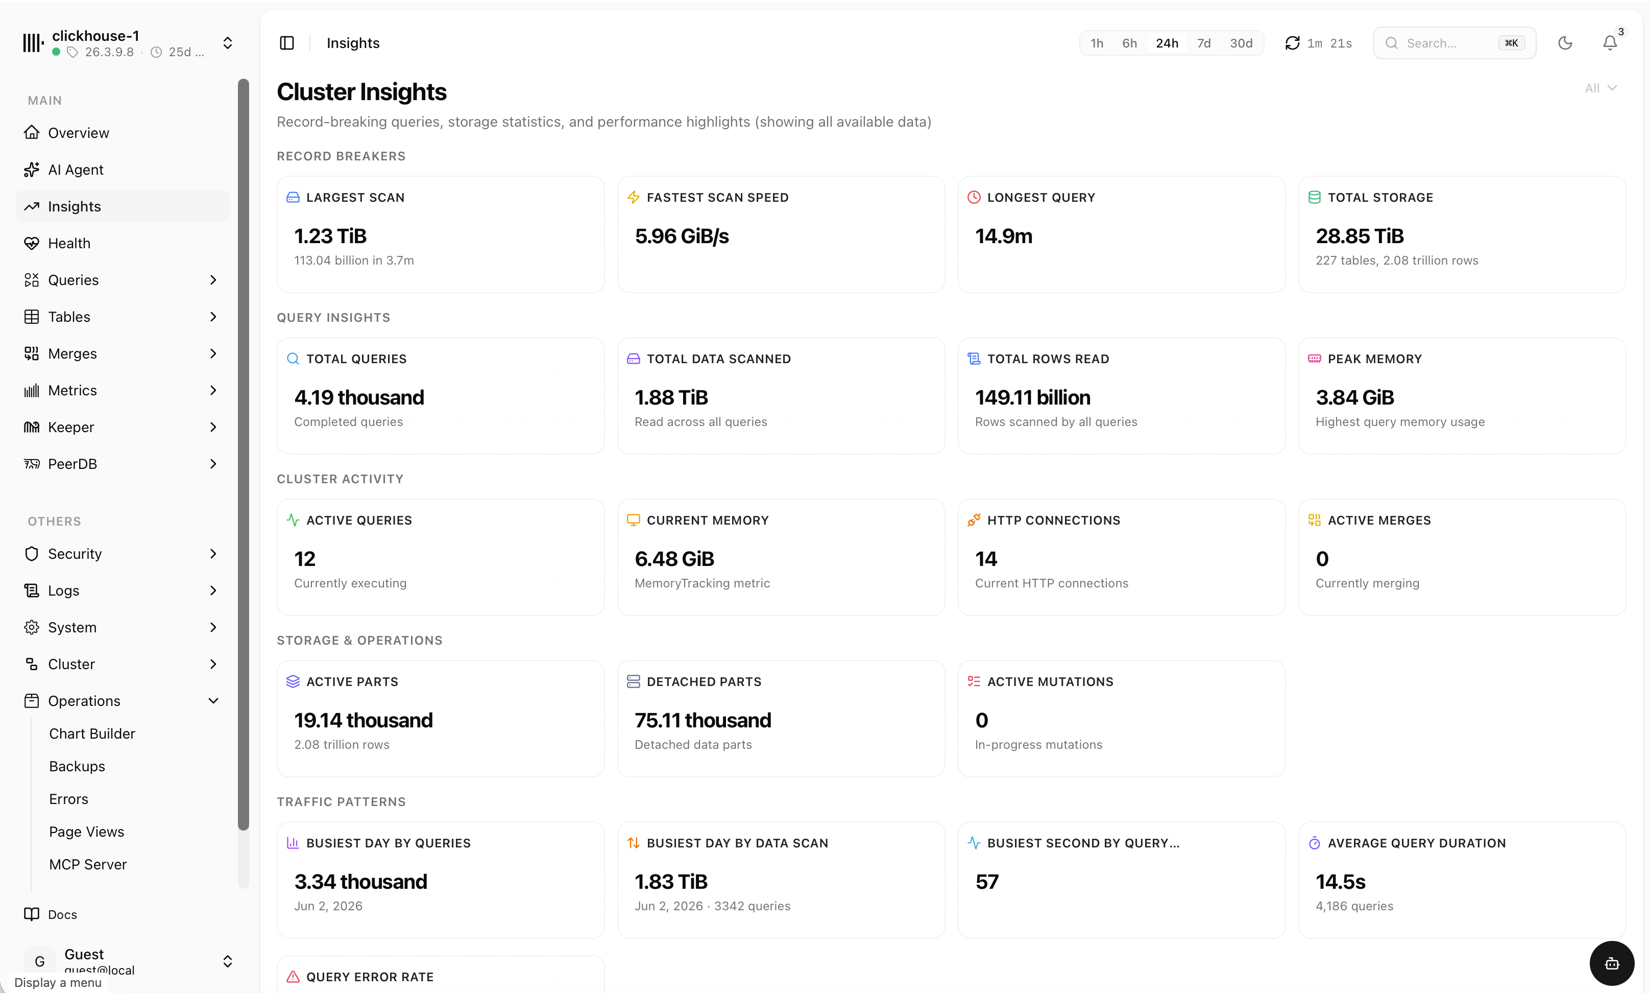The image size is (1649, 993).
Task: Click the Query Error Rate warning icon
Action: 293,977
